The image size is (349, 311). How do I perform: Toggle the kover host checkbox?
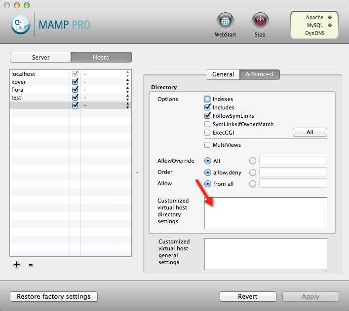click(75, 82)
